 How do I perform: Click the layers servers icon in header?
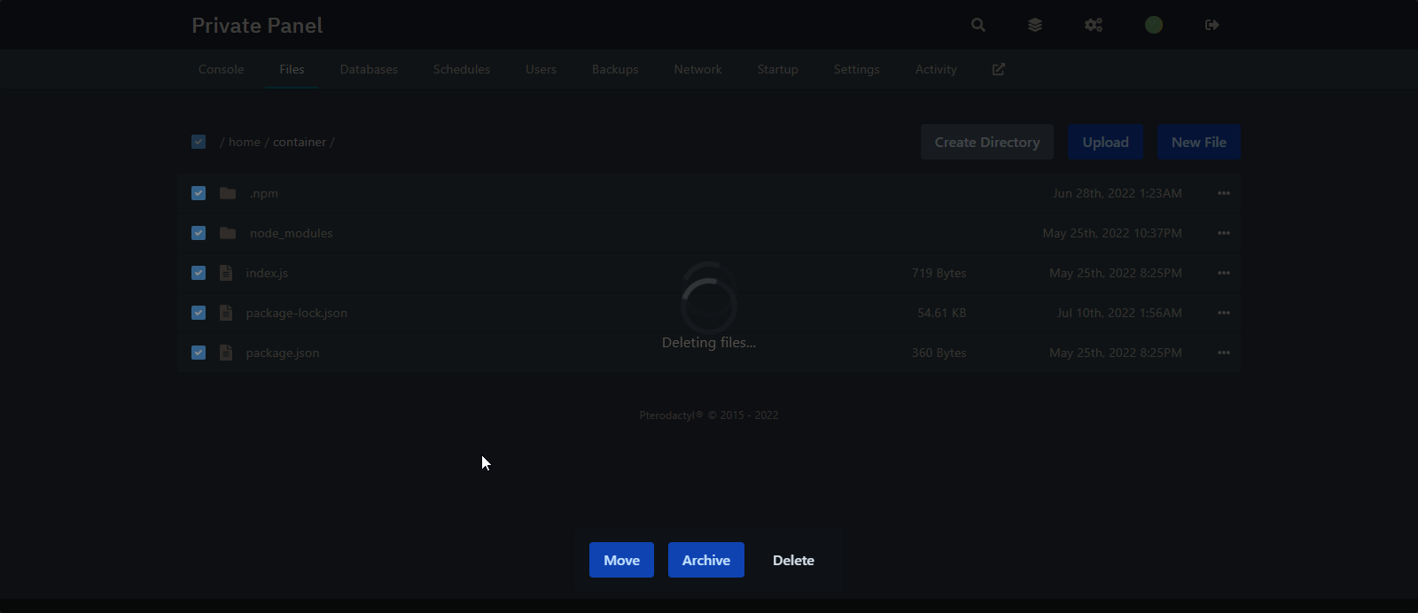point(1035,25)
